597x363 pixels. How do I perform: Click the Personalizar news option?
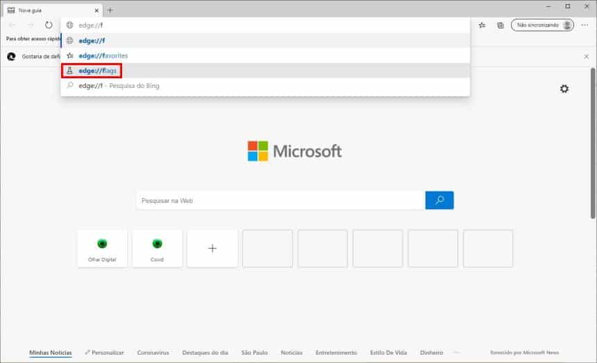[104, 353]
